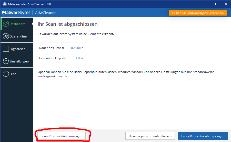Switch to the Quarantäne section label
The height and width of the screenshot is (142, 231).
click(18, 36)
